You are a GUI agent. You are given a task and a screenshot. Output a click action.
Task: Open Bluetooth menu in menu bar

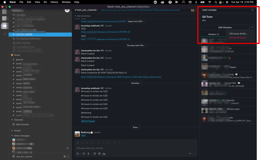(x=196, y=2)
